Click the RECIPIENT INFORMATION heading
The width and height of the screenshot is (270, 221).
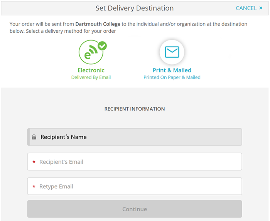[x=135, y=109]
